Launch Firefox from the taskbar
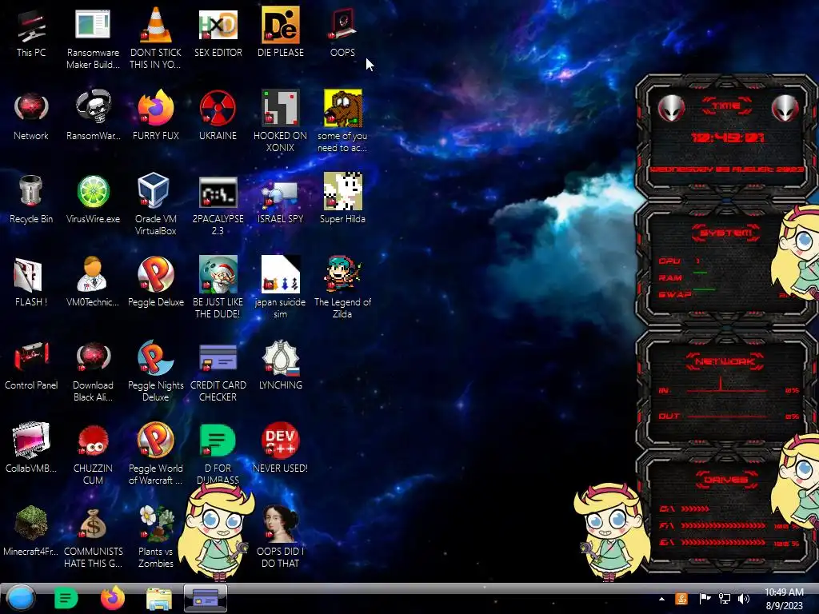 [x=112, y=598]
